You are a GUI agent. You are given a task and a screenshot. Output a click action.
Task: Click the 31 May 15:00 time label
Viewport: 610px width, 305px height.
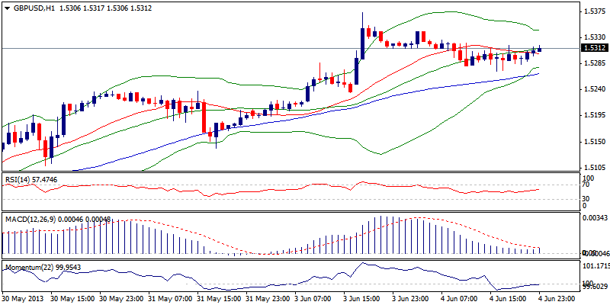click(218, 297)
